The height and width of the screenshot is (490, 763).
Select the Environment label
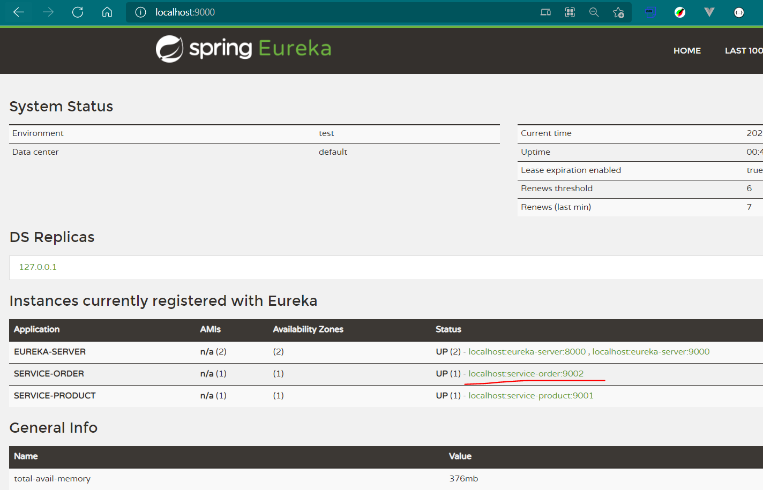point(38,133)
